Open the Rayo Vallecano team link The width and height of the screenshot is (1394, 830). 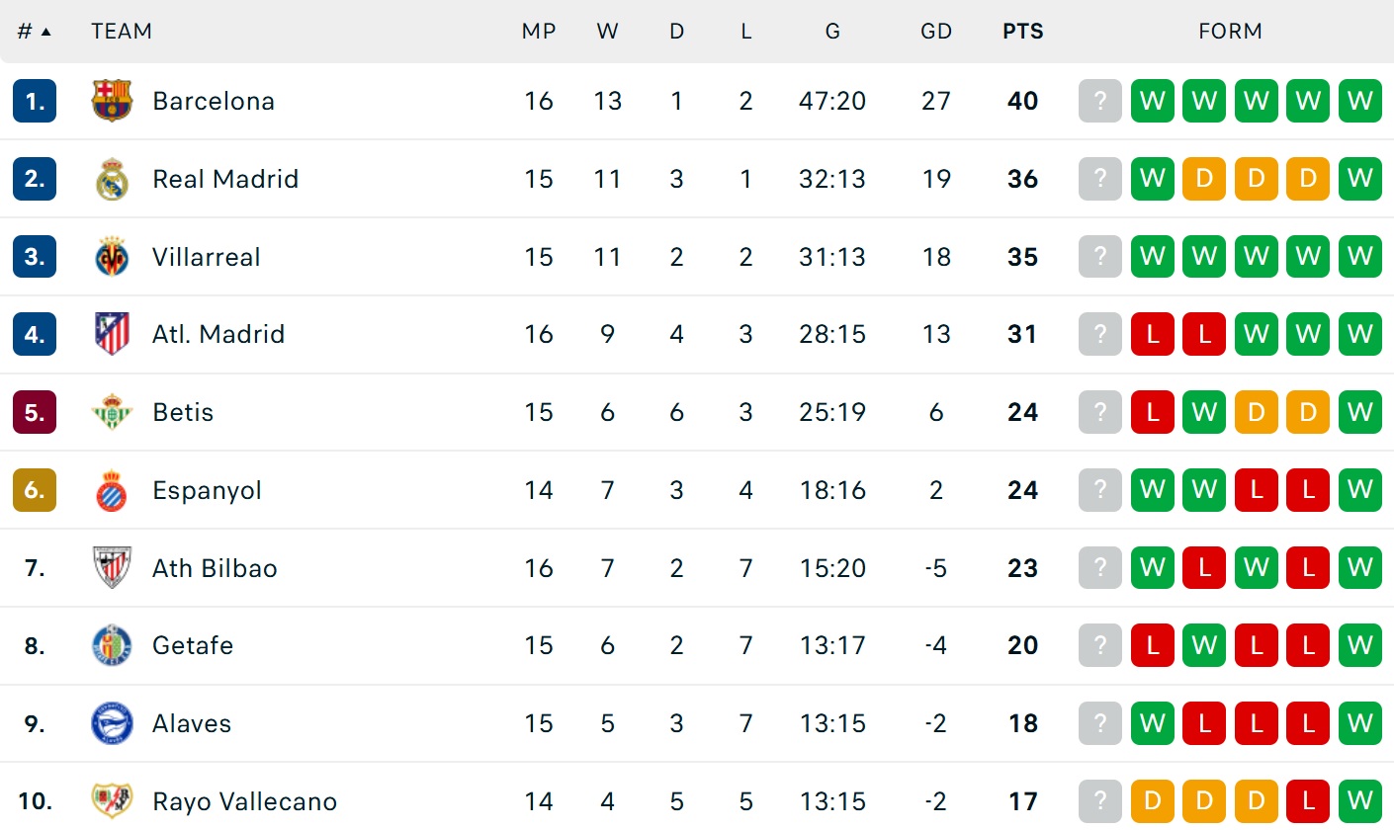pyautogui.click(x=244, y=801)
